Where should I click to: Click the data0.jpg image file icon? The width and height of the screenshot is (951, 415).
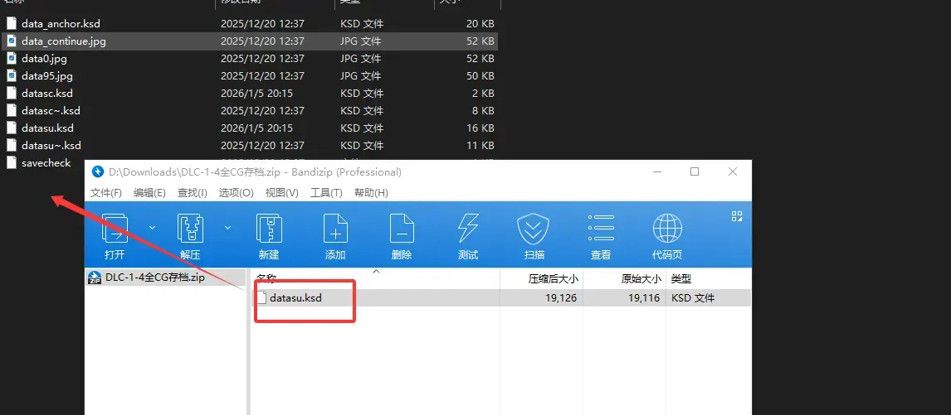pyautogui.click(x=12, y=58)
